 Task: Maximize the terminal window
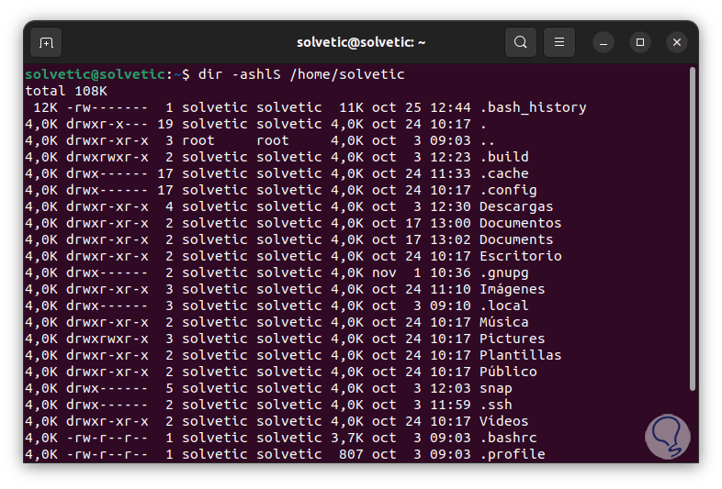click(x=640, y=42)
